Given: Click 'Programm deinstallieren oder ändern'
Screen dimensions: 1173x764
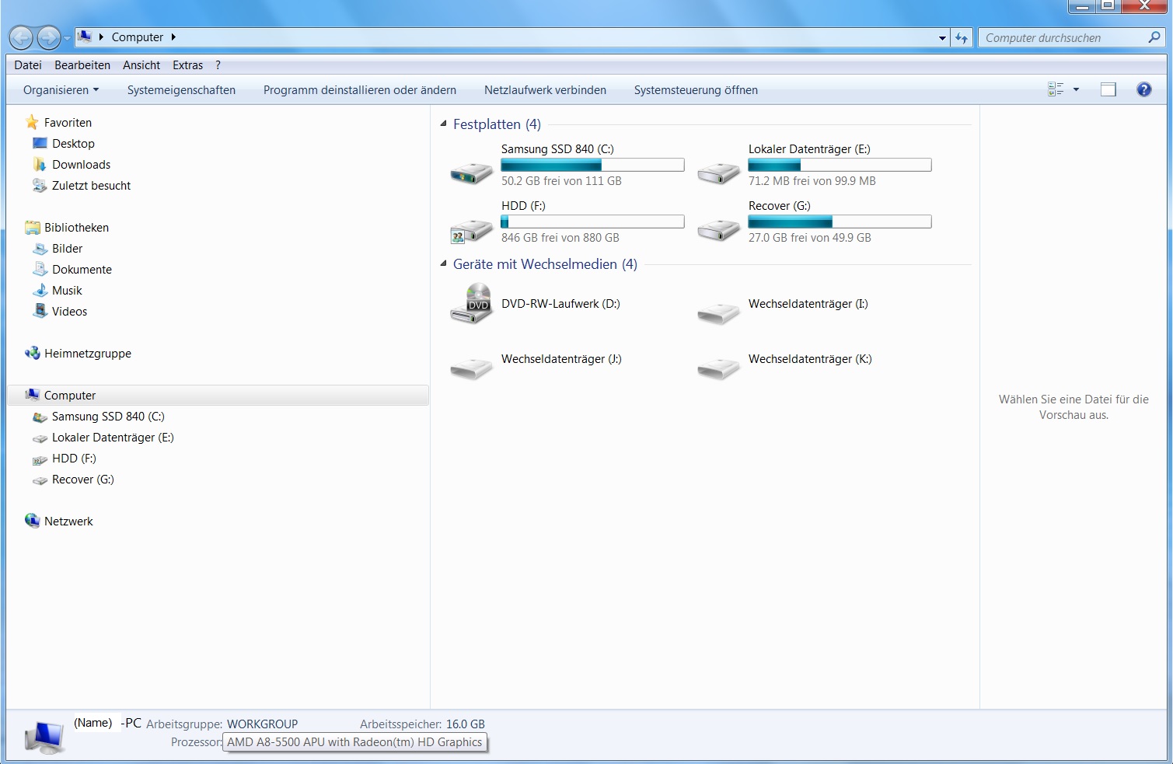Looking at the screenshot, I should click(360, 90).
